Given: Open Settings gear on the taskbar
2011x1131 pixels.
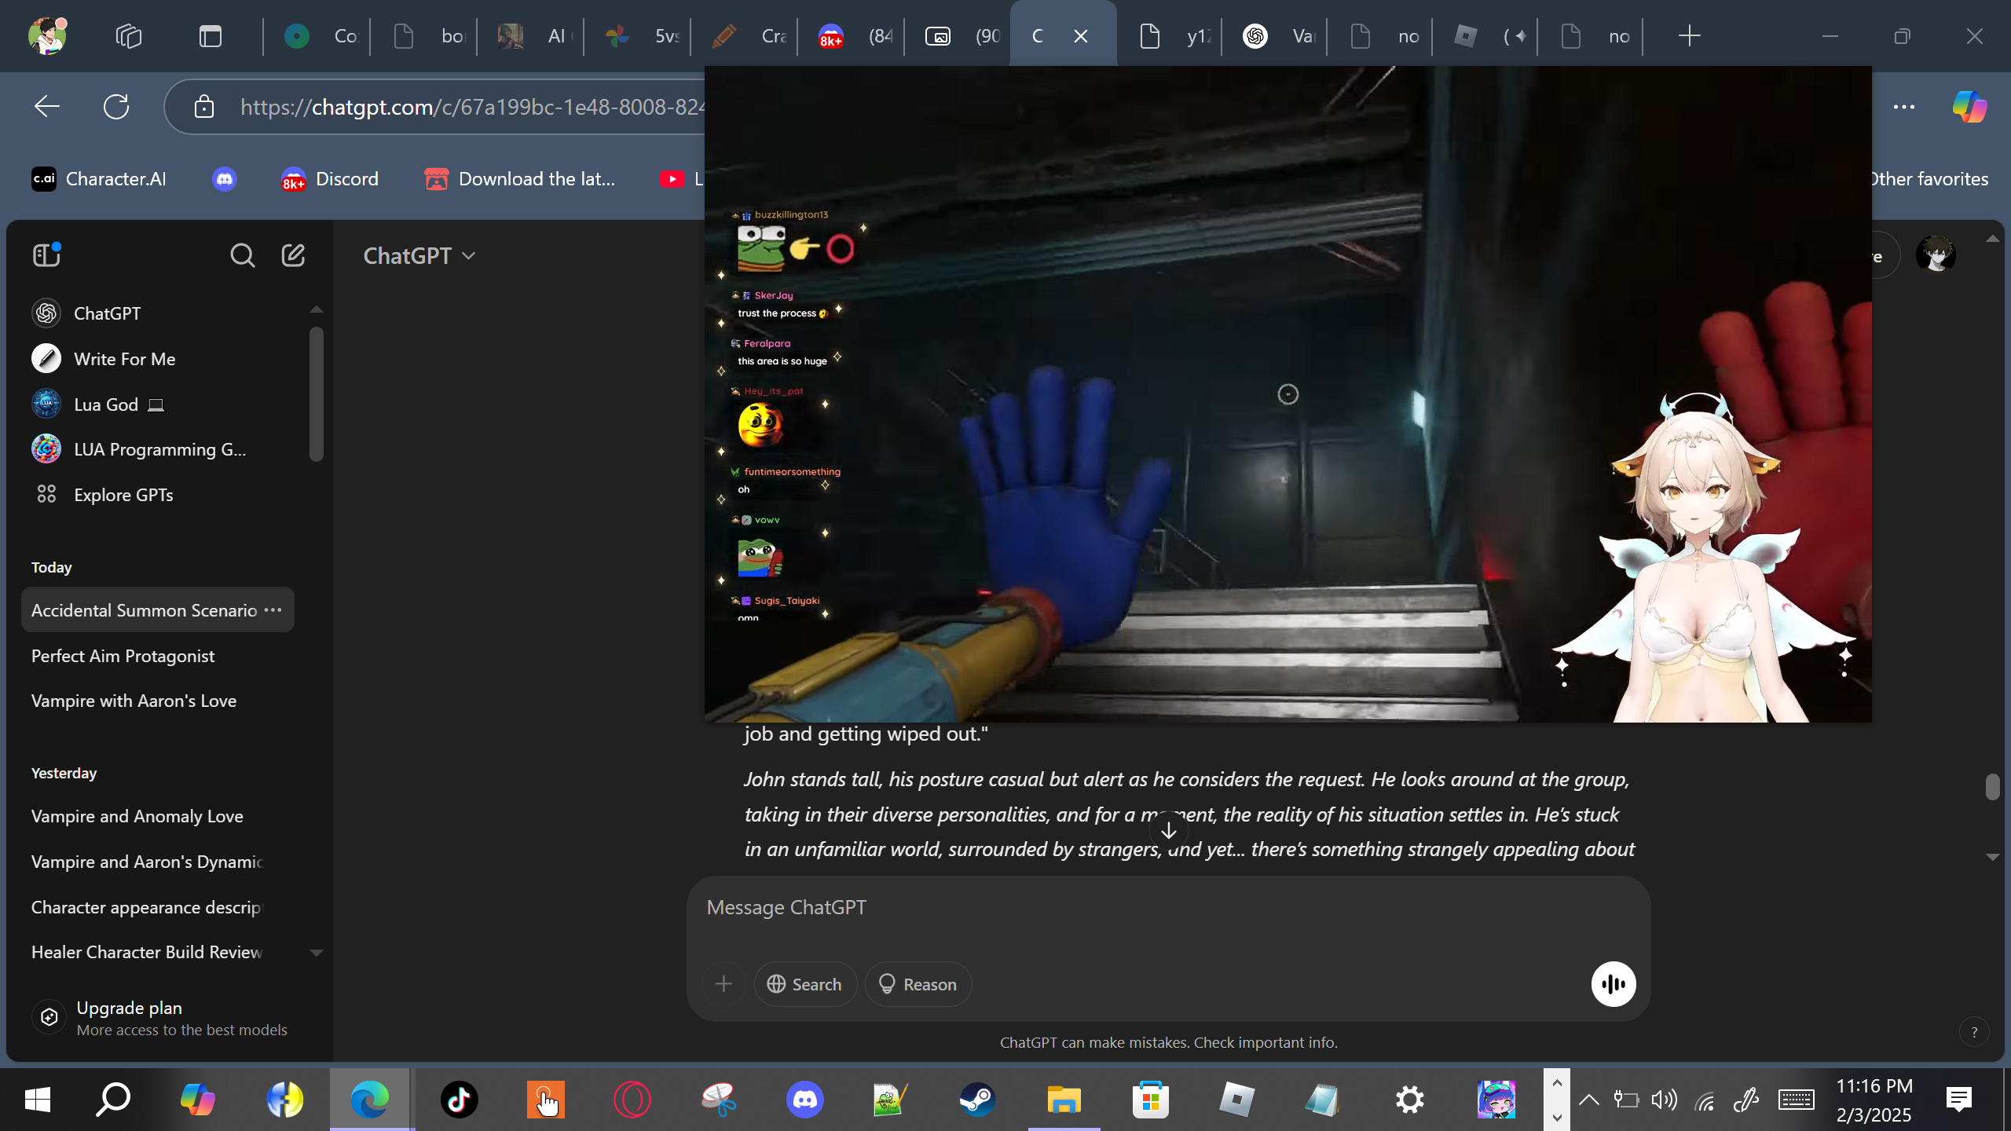Looking at the screenshot, I should click(x=1410, y=1100).
